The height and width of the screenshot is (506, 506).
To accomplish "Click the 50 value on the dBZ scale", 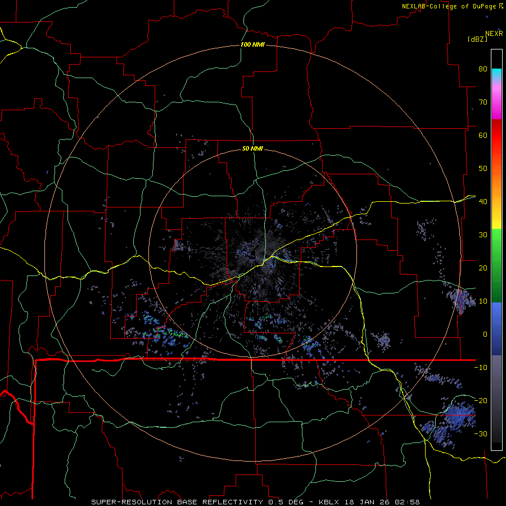I will pos(483,169).
